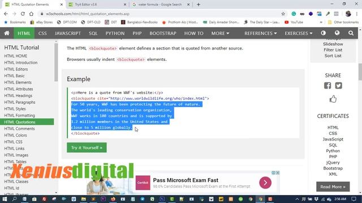
Task: Click the address bar URL field
Action: (160, 14)
